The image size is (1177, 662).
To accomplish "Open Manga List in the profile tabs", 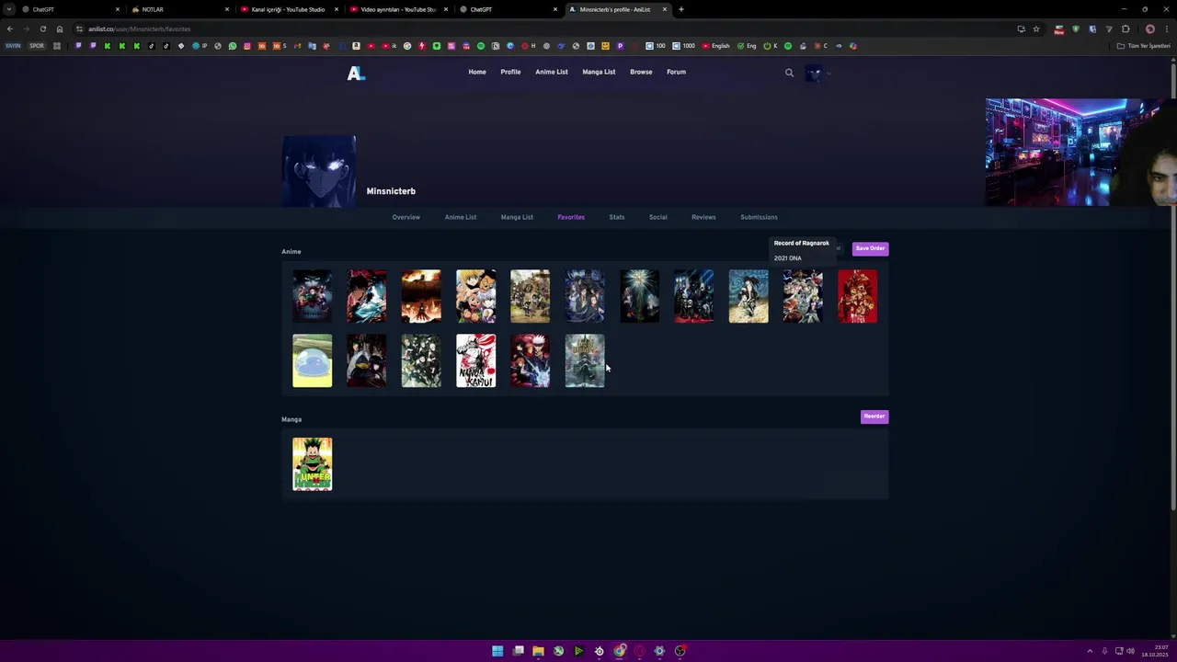I will (517, 217).
